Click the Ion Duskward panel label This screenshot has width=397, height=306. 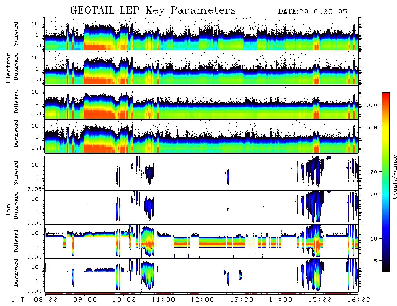(x=16, y=206)
